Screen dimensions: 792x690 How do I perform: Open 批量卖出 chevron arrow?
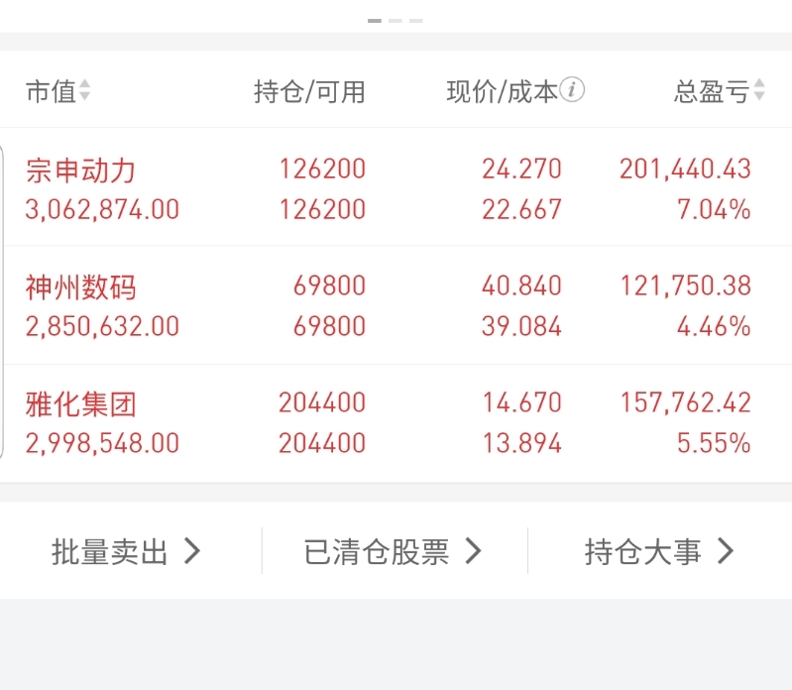192,551
